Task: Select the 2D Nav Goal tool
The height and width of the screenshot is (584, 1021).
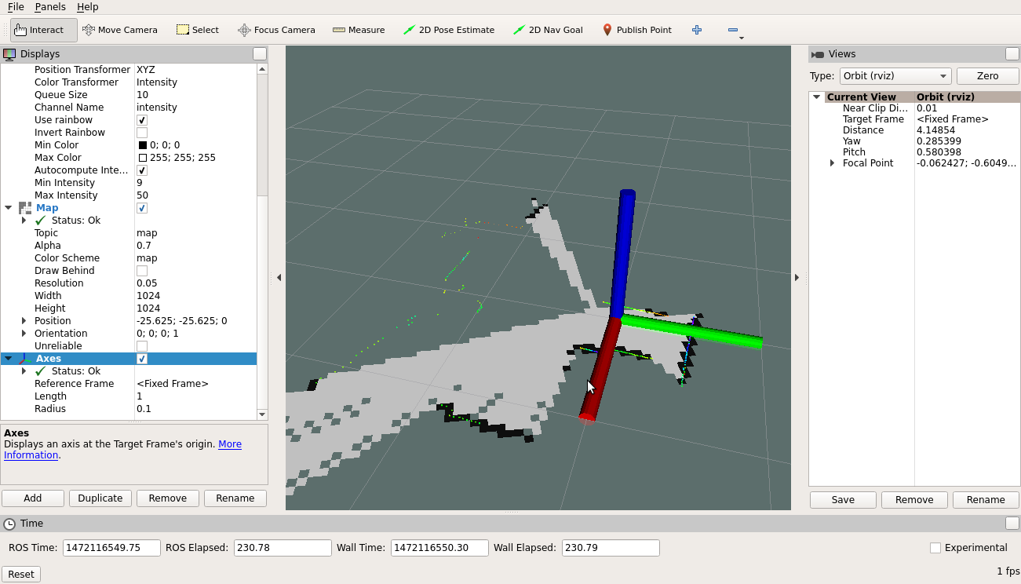Action: click(548, 30)
